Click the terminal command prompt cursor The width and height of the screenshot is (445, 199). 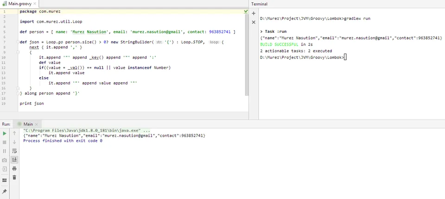[x=345, y=57]
